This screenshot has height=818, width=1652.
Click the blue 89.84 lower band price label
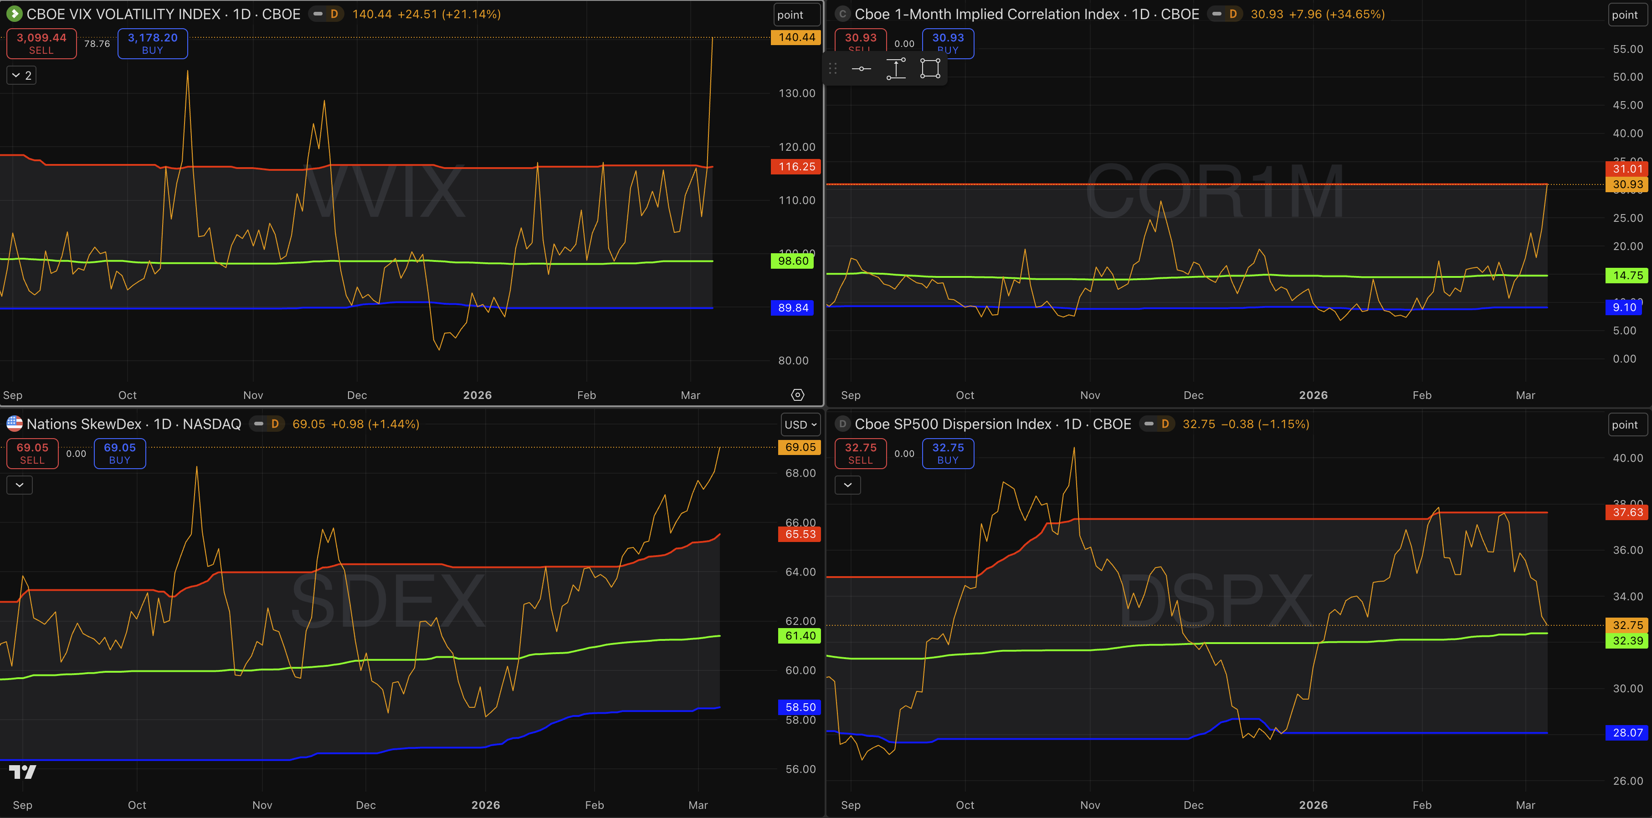click(792, 308)
